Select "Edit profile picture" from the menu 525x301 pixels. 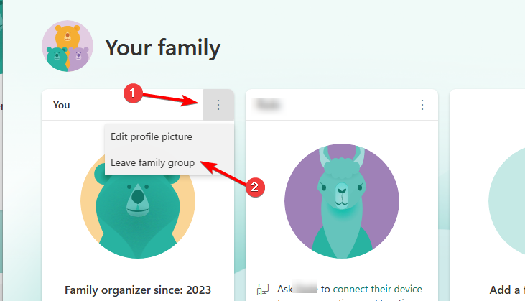[x=152, y=136]
